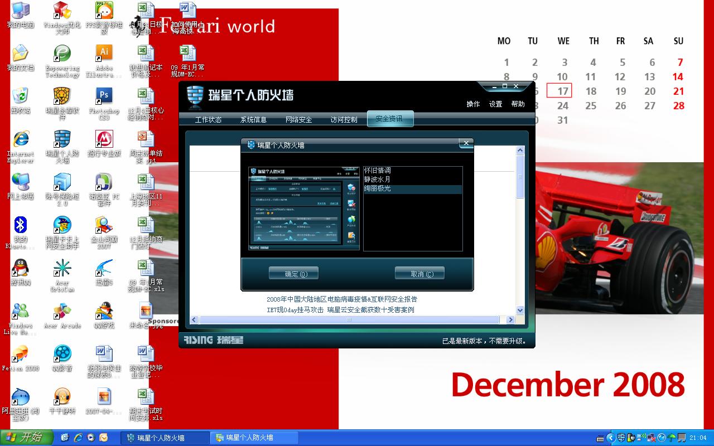Open the 操作 menu in firewall window
The image size is (714, 446).
click(473, 104)
